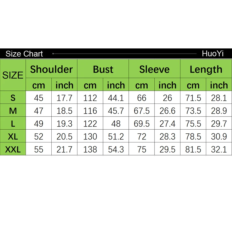Select the M size row label

click(13, 111)
